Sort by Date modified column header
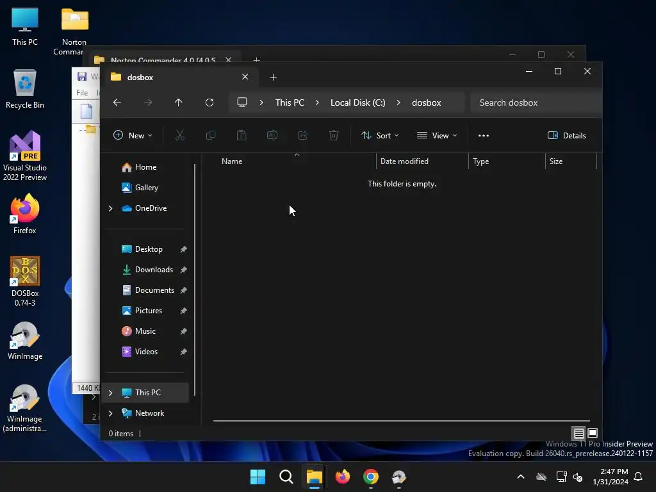 click(422, 161)
